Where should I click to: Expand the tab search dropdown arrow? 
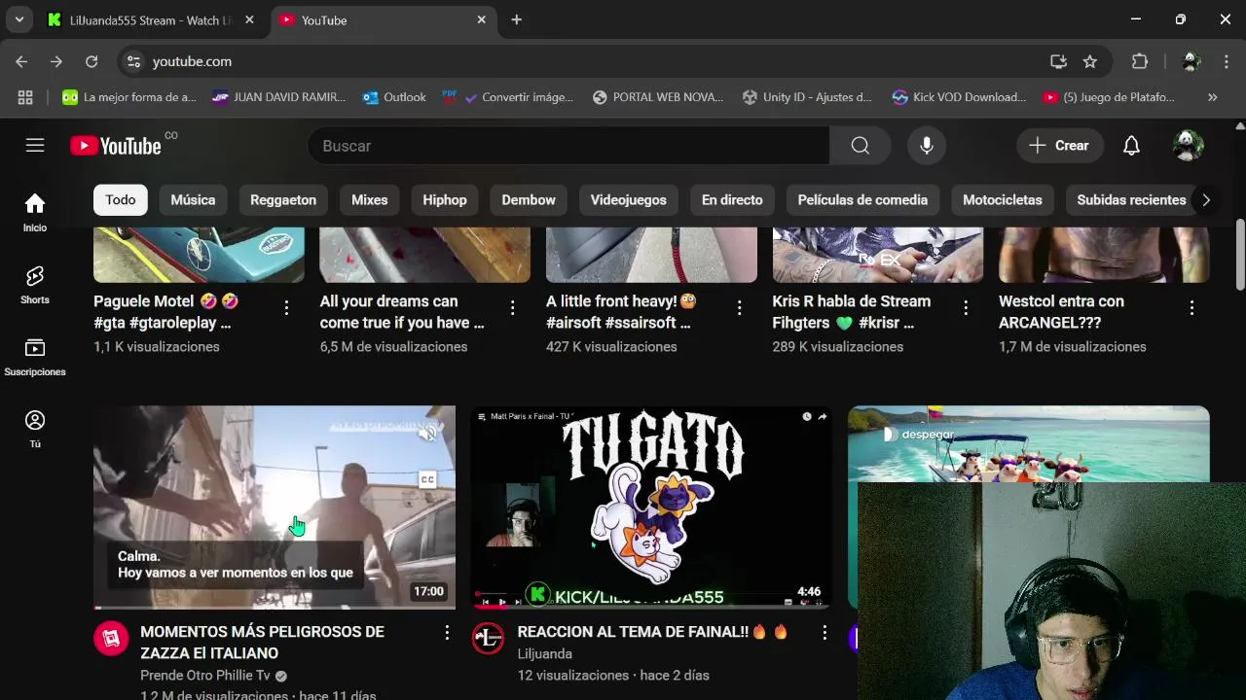tap(19, 19)
